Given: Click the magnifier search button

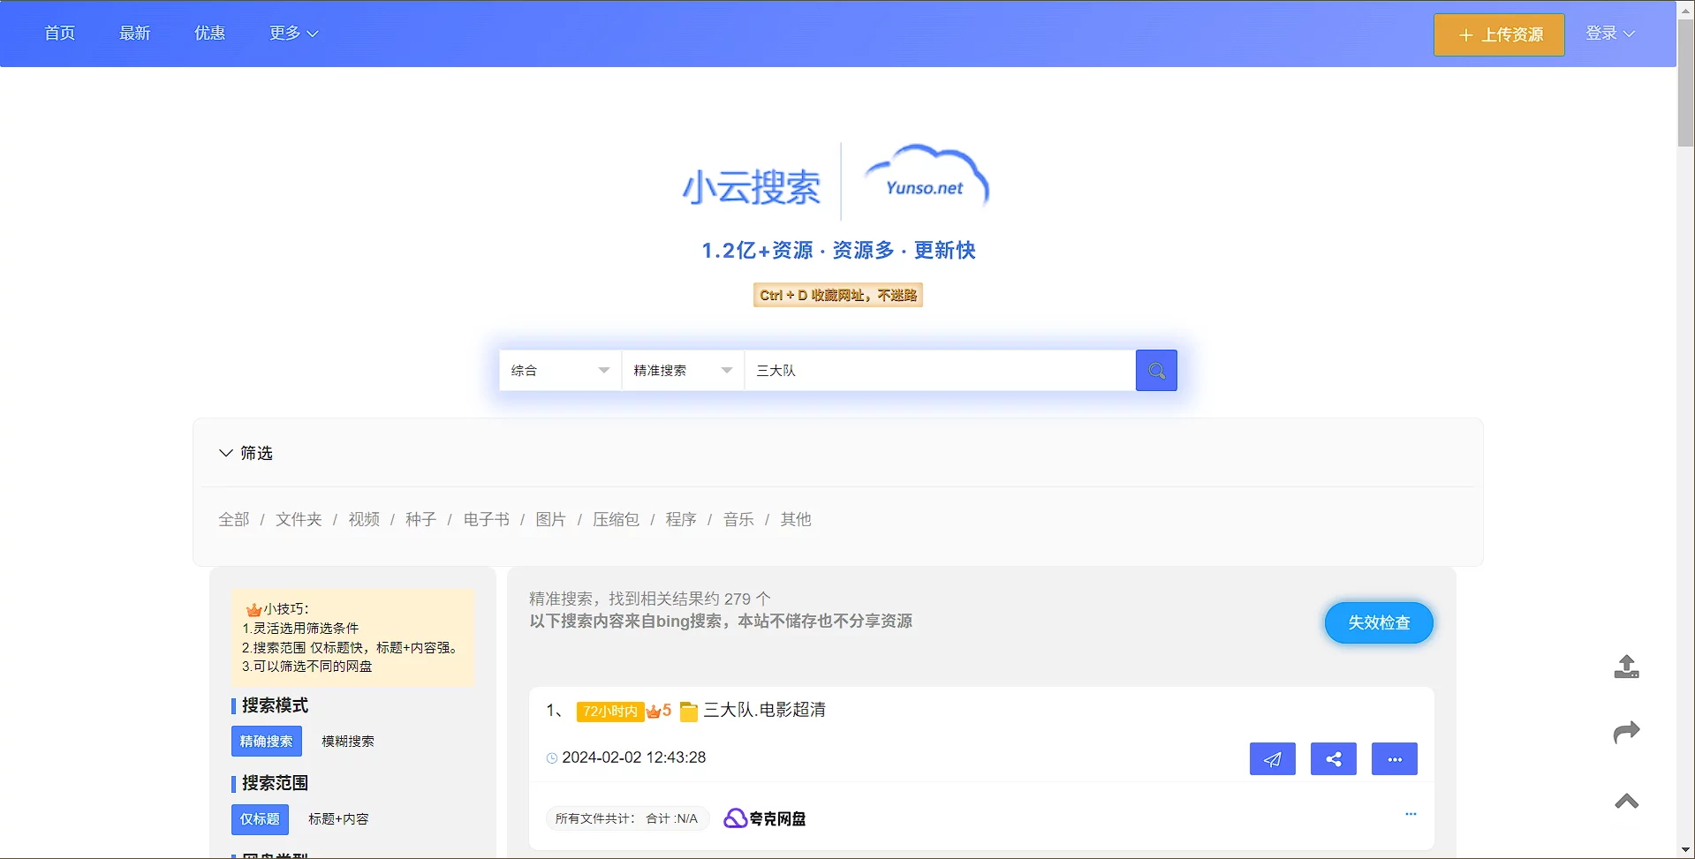Looking at the screenshot, I should click(x=1155, y=371).
